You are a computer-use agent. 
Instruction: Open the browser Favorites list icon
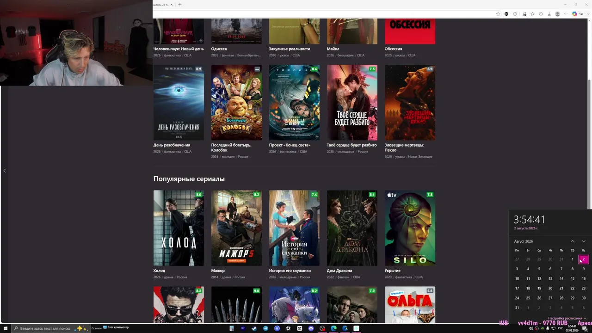[532, 14]
